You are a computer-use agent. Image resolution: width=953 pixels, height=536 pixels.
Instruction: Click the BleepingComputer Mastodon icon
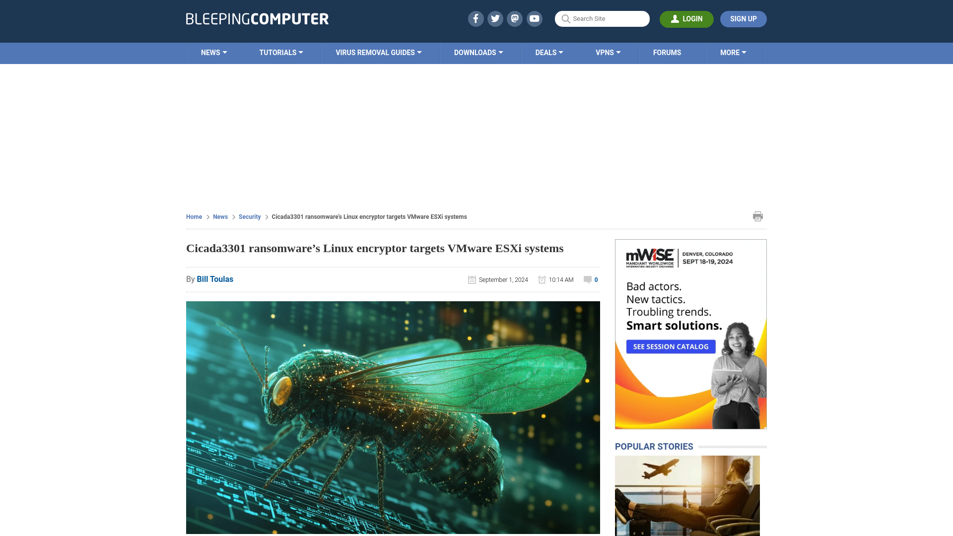pyautogui.click(x=515, y=18)
